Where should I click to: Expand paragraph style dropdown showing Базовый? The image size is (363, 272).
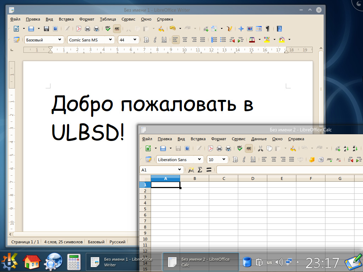[59, 40]
